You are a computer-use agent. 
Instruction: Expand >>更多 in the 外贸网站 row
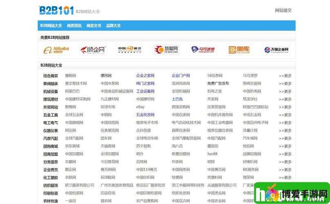click(x=285, y=107)
